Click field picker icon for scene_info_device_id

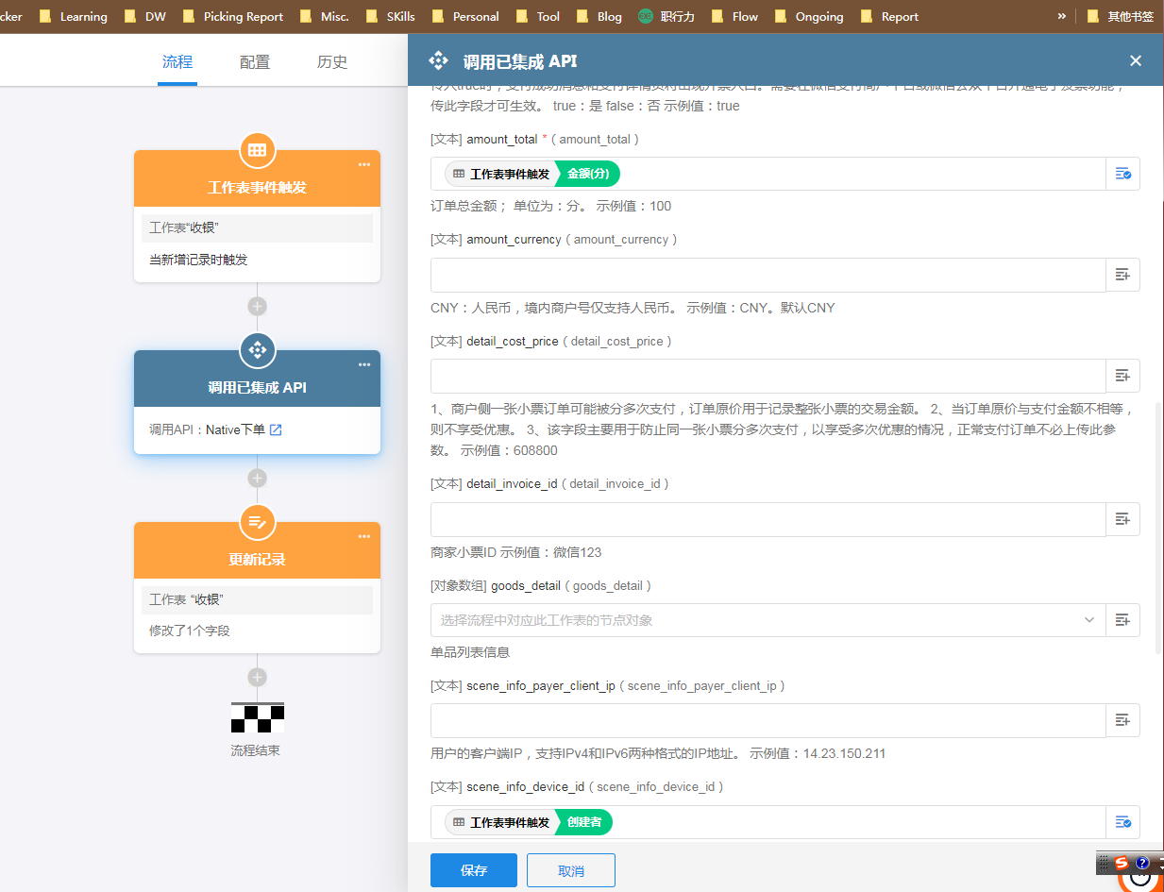pos(1122,822)
